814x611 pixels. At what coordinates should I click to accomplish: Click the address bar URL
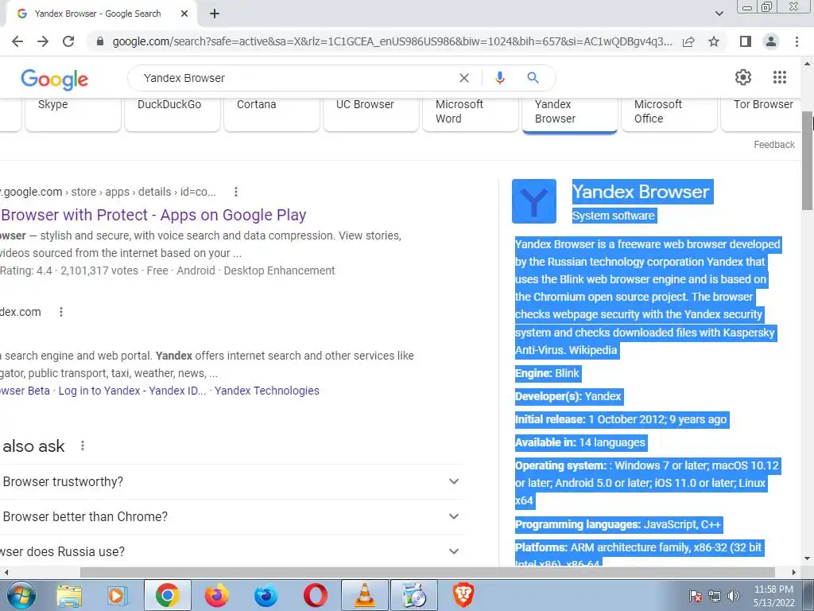[x=392, y=41]
